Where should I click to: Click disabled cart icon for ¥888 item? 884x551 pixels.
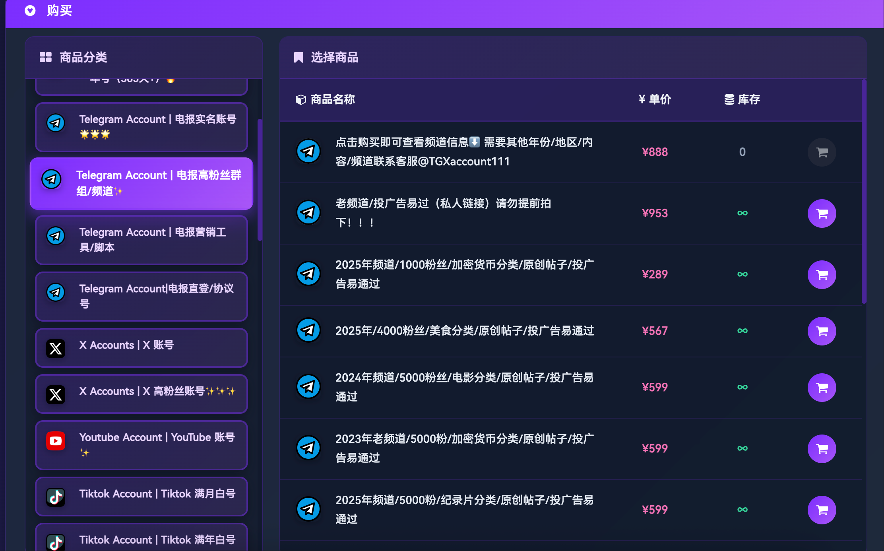tap(822, 152)
